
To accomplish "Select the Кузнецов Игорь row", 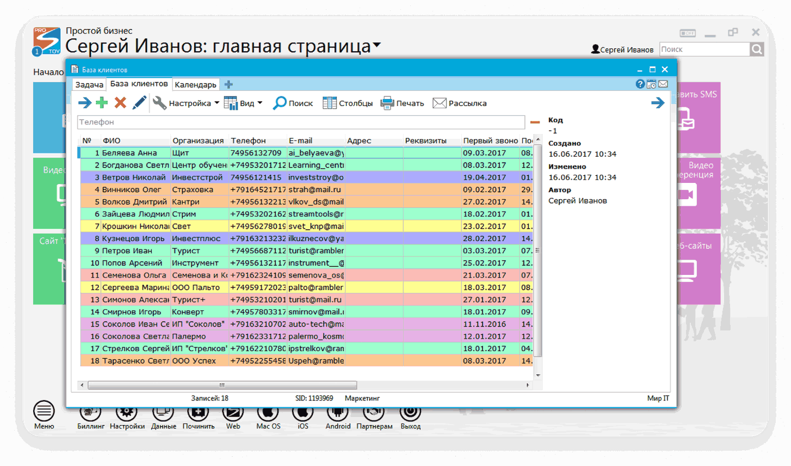I will 306,238.
